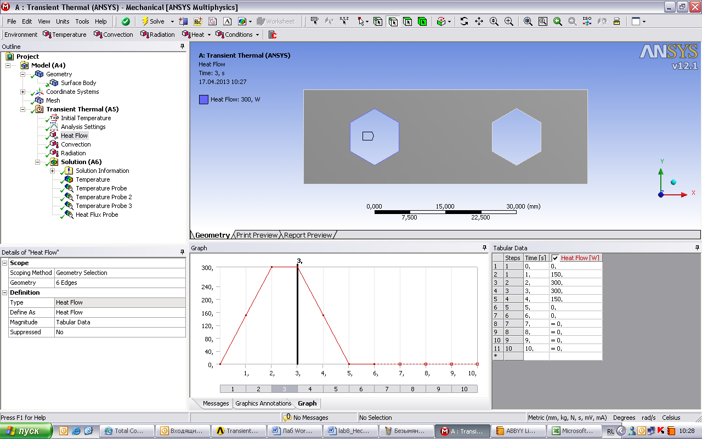The image size is (702, 439).
Task: Insert a Convection load
Action: (114, 35)
